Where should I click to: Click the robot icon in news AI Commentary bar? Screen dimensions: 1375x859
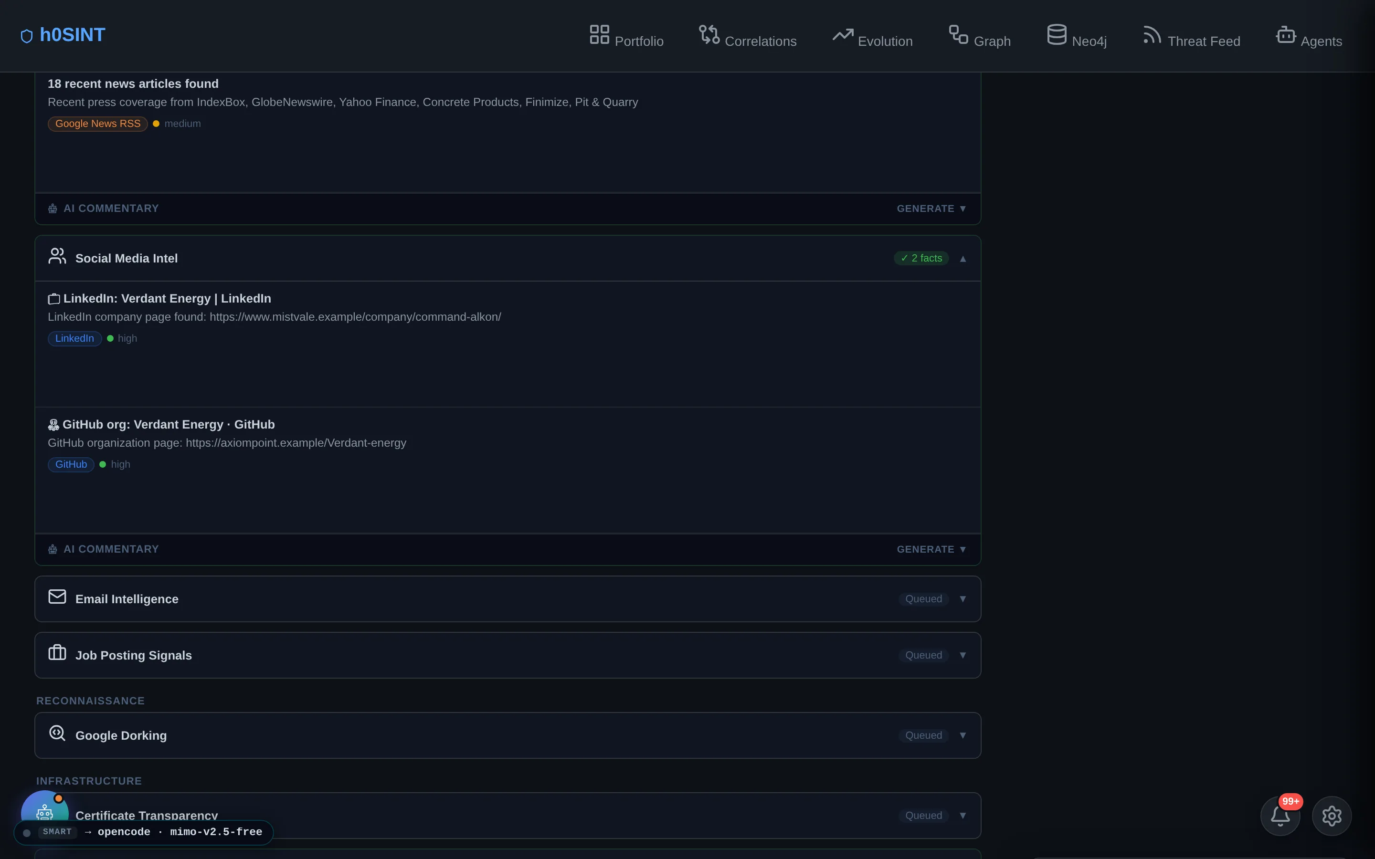(x=53, y=209)
